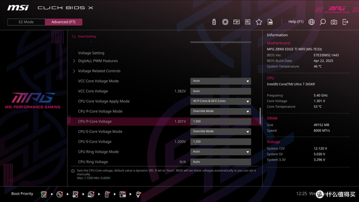359x202 pixels.
Task: Click 1.382V reading beside VCC Core Voltage
Action: [180, 91]
